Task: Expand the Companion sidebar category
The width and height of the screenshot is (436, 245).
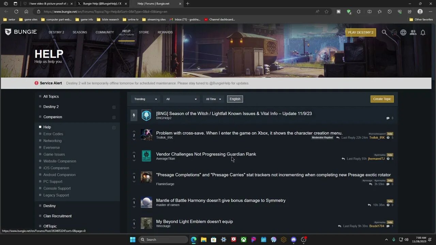Action: coord(114,117)
